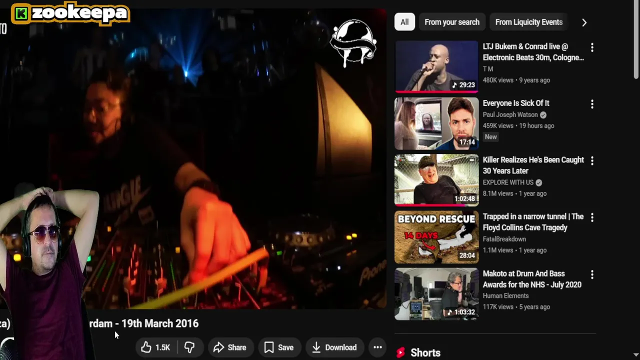The width and height of the screenshot is (640, 360).
Task: Save the video to a playlist
Action: (x=279, y=347)
